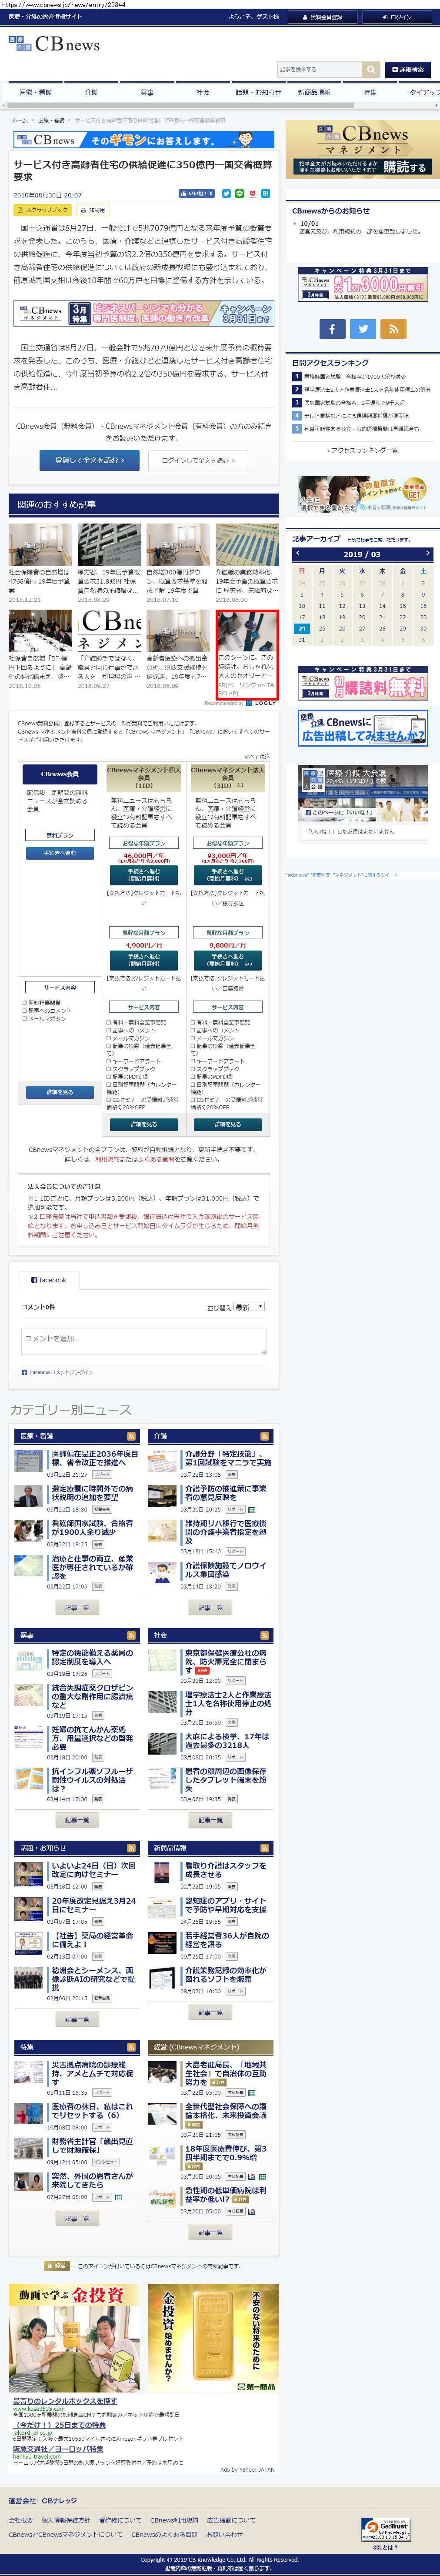
Task: Click the ログインして全文を読む button
Action: (198, 460)
